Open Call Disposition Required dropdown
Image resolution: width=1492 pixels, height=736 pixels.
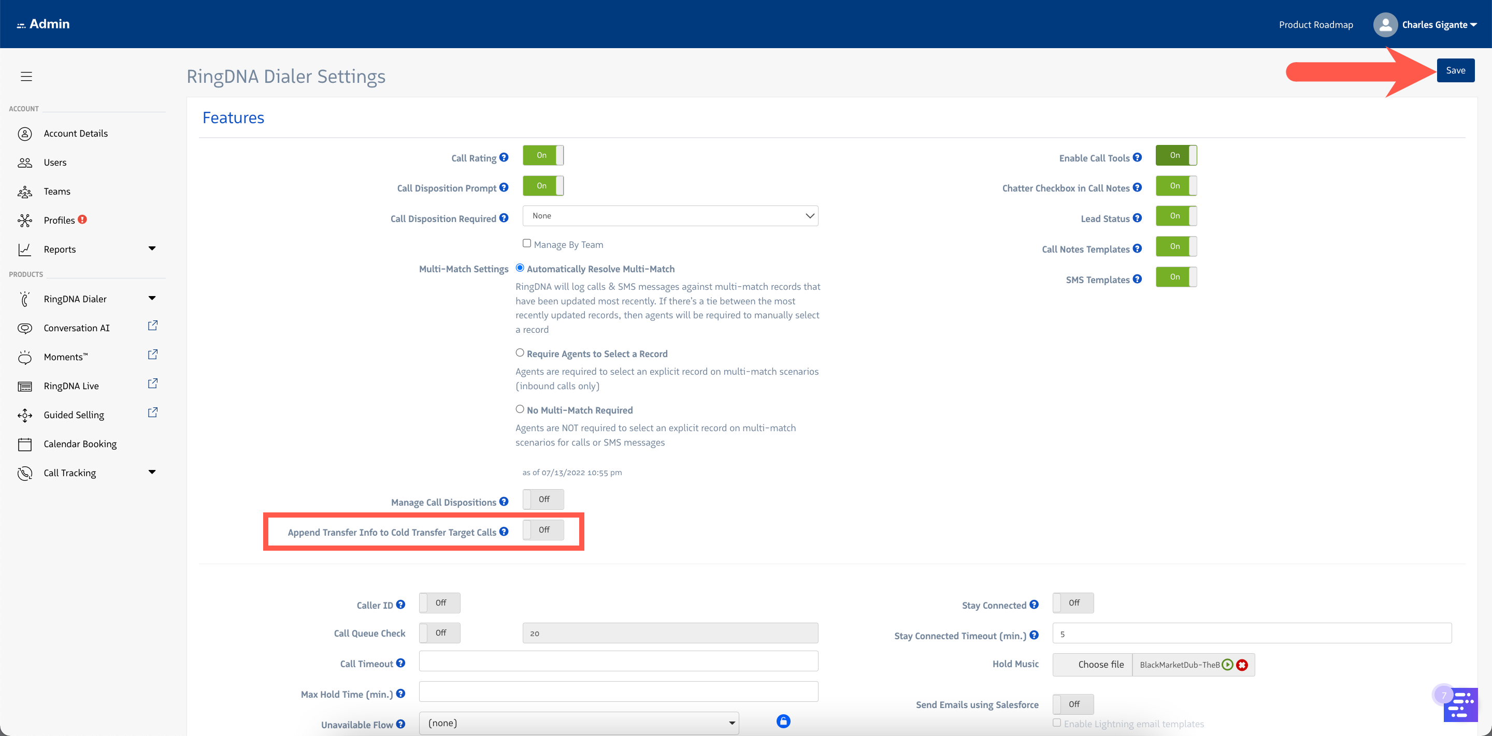coord(670,216)
